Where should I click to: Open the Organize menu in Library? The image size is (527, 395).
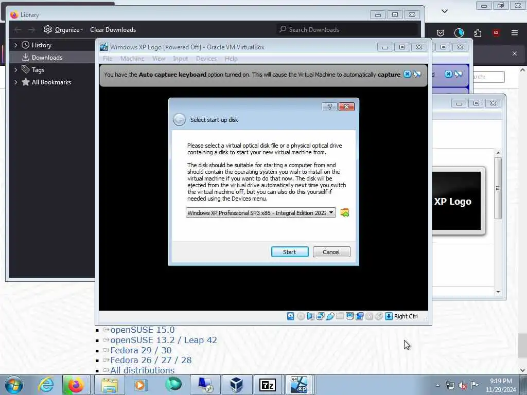(x=63, y=29)
